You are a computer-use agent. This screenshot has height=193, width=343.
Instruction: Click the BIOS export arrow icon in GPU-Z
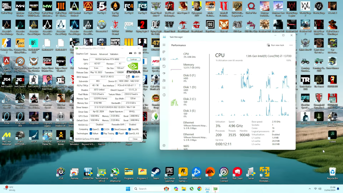(128, 77)
